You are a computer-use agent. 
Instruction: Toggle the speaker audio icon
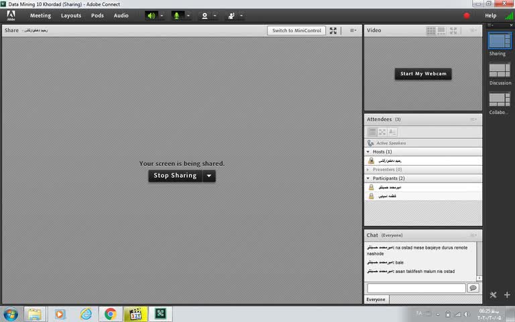coord(151,15)
